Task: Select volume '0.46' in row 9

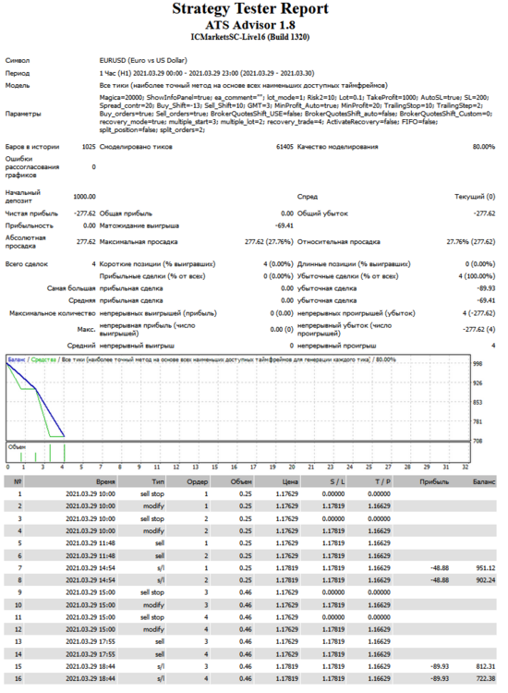Action: (246, 592)
